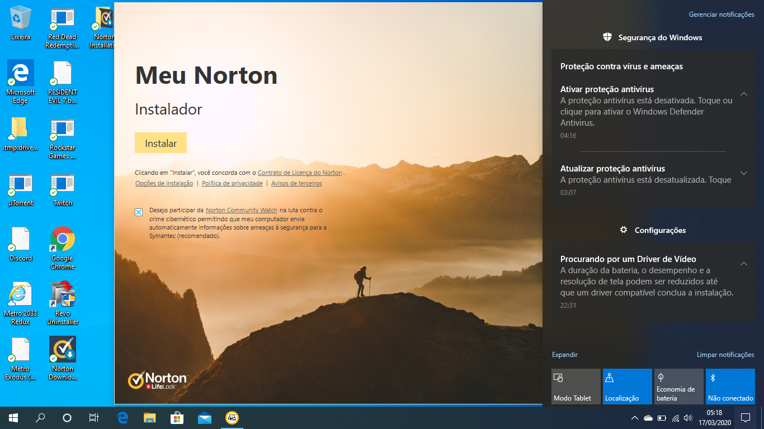Open Microsoft Edge from the taskbar
764x429 pixels.
click(x=122, y=418)
